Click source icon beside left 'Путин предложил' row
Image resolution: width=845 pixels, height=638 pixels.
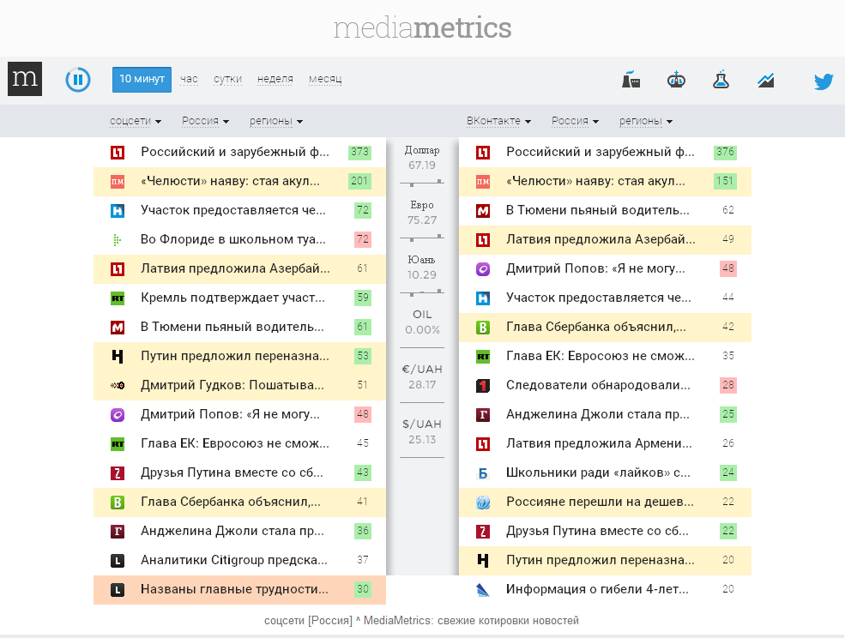(x=118, y=356)
